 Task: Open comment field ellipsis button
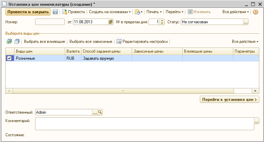257,121
